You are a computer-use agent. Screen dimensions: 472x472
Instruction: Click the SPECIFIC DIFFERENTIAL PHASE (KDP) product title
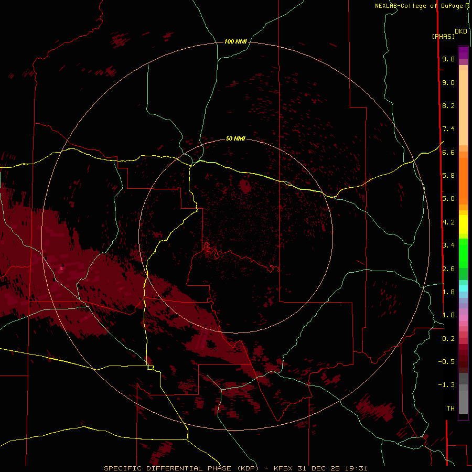click(x=181, y=468)
